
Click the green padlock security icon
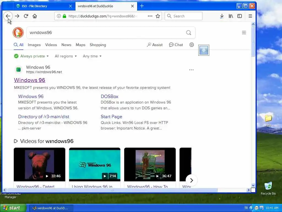(64, 16)
